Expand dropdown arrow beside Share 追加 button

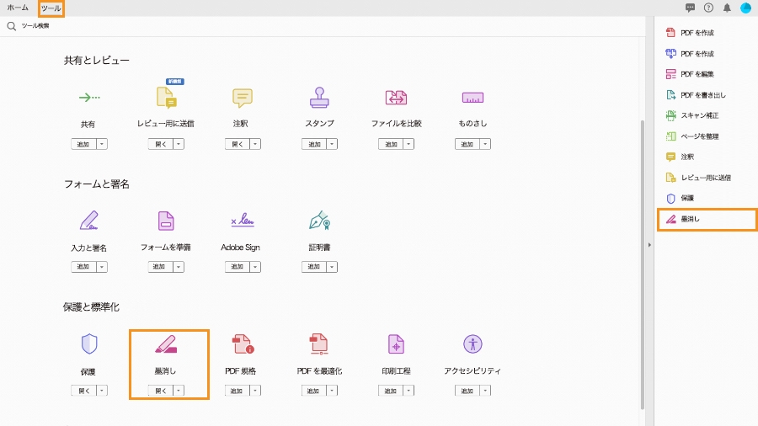click(x=102, y=144)
